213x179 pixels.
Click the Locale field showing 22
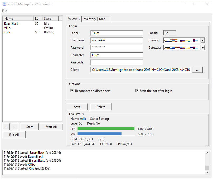coord(170,33)
